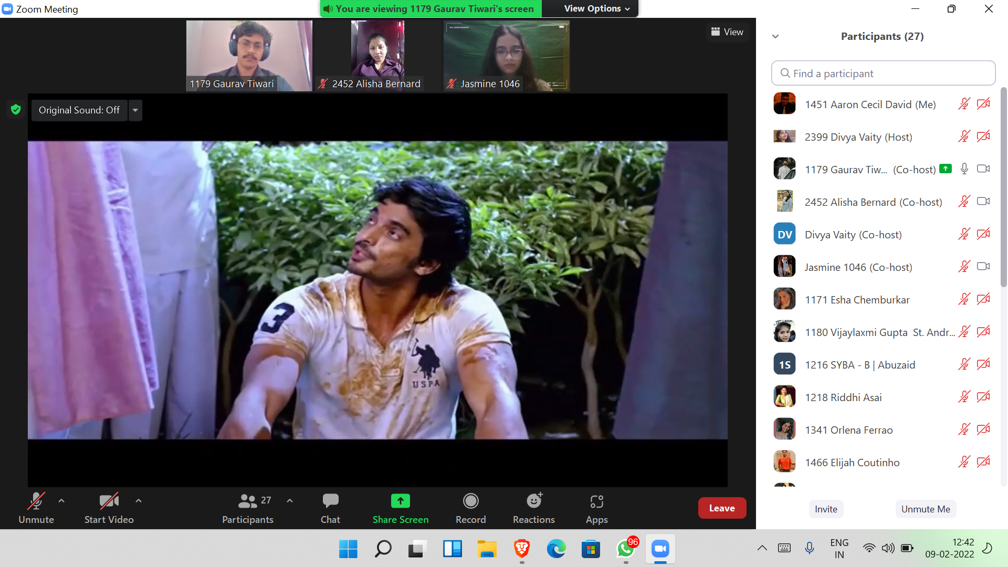Viewport: 1008px width, 567px height.
Task: Open the Participants panel icon
Action: pos(247,501)
